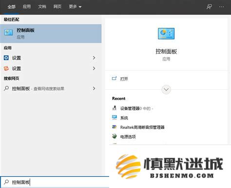This screenshot has width=231, height=188.
Task: Open recent item 电源选项
Action: pos(128,137)
